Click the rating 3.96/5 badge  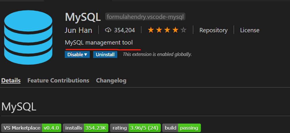click(135, 128)
